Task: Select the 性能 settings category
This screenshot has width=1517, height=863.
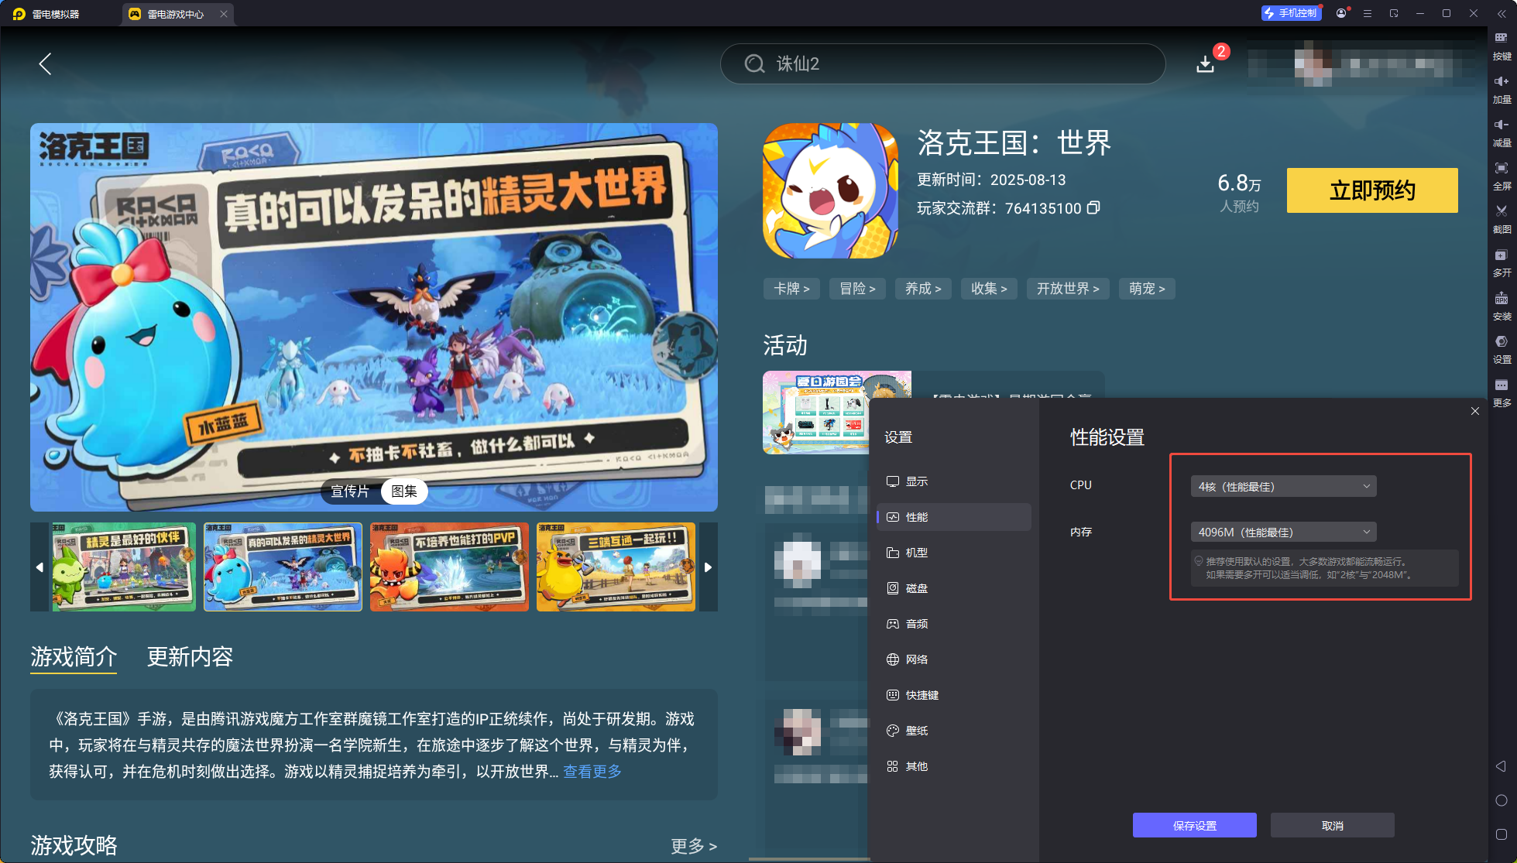Action: [x=953, y=517]
